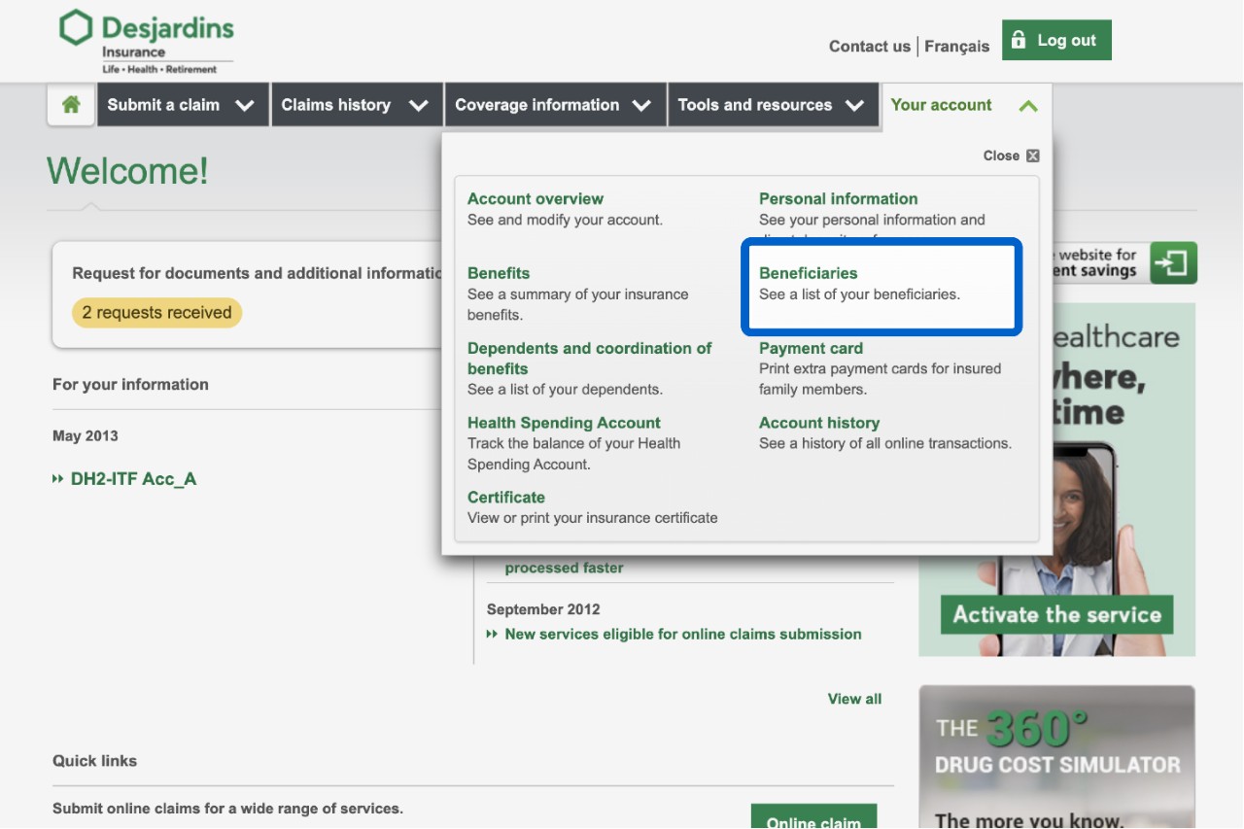Screen dimensions: 1244x829
Task: Click the DH2-ITF Acc_A link
Action: coord(133,479)
